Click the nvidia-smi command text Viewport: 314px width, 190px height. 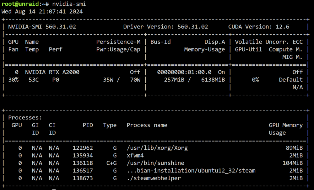coord(69,4)
